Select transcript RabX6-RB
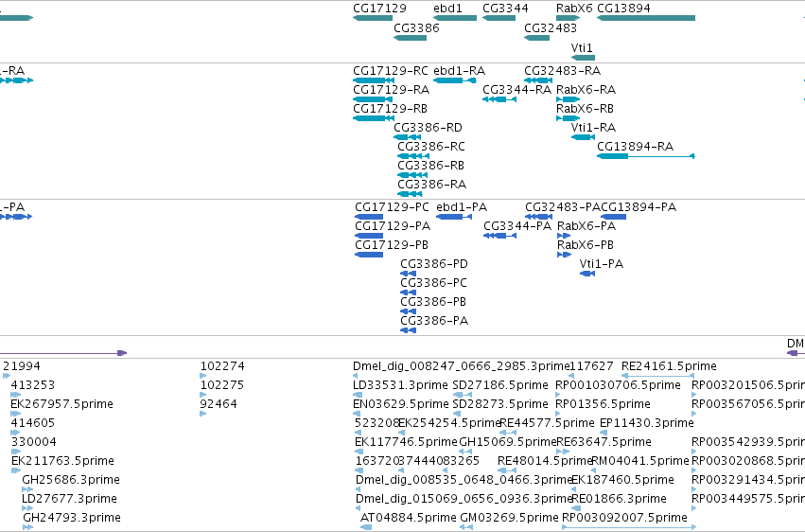The width and height of the screenshot is (805, 532). [569, 118]
